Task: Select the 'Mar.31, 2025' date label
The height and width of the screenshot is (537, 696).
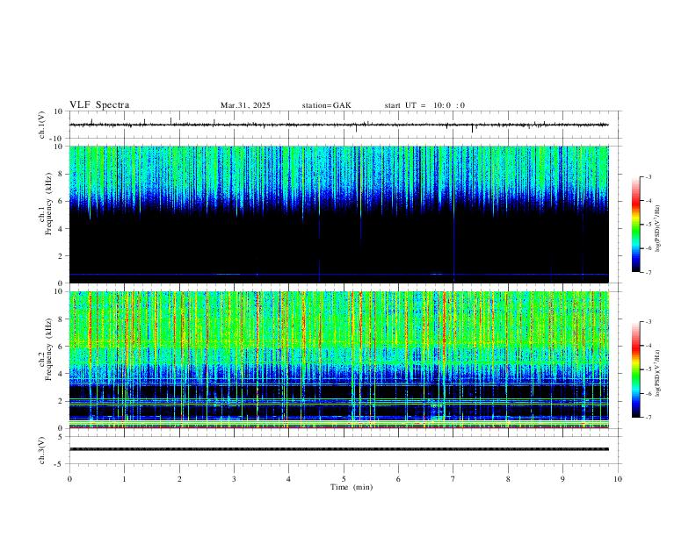Action: tap(245, 105)
